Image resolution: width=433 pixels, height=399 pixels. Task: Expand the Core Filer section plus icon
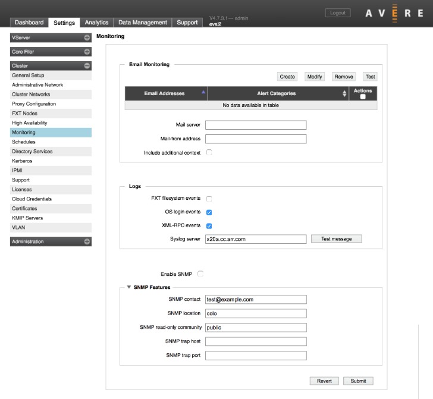87,52
